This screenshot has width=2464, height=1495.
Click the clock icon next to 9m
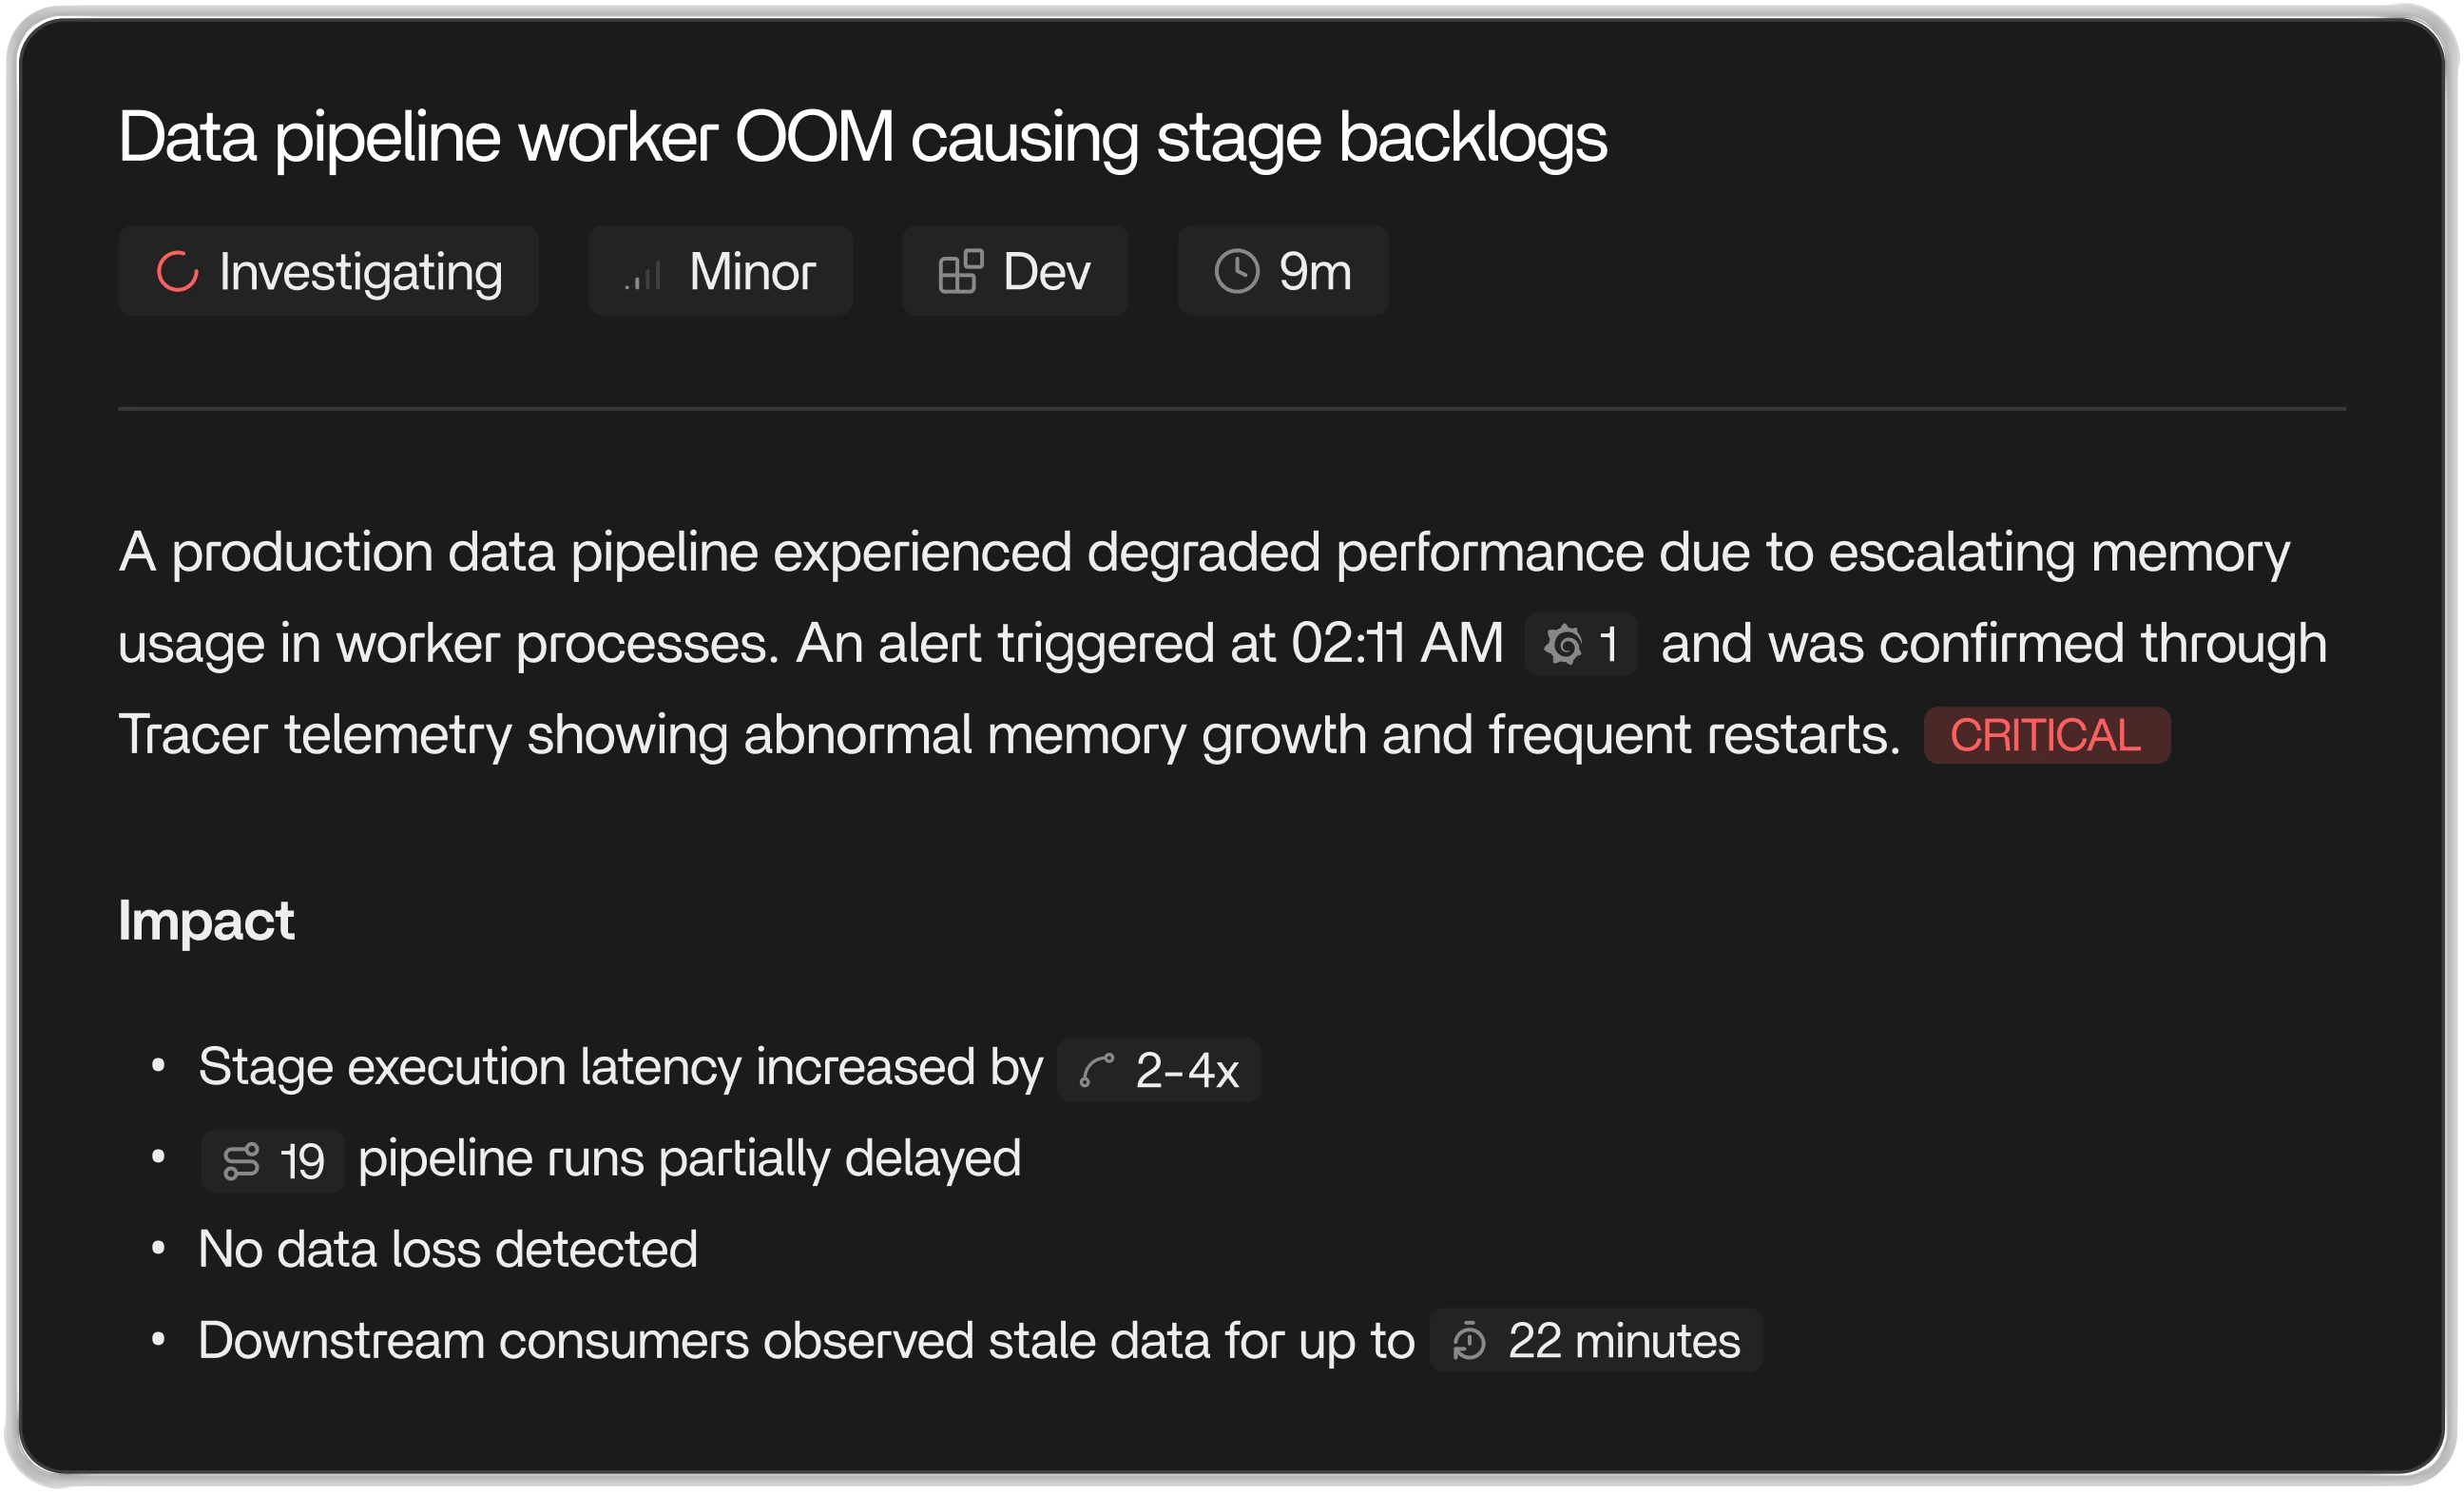pos(1238,270)
